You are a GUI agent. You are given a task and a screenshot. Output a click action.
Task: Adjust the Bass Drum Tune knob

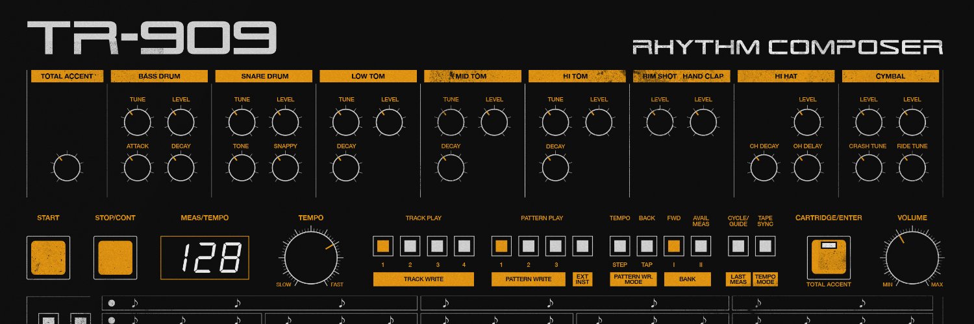click(x=137, y=122)
